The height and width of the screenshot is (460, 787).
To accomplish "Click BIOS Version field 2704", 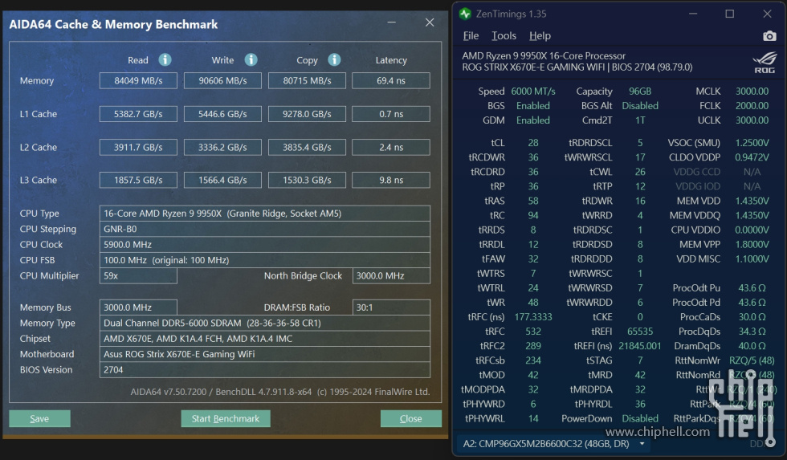I will (x=264, y=370).
